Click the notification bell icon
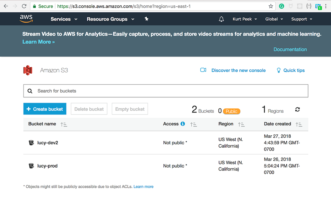Viewport: 331px width, 197px height. coord(221,19)
